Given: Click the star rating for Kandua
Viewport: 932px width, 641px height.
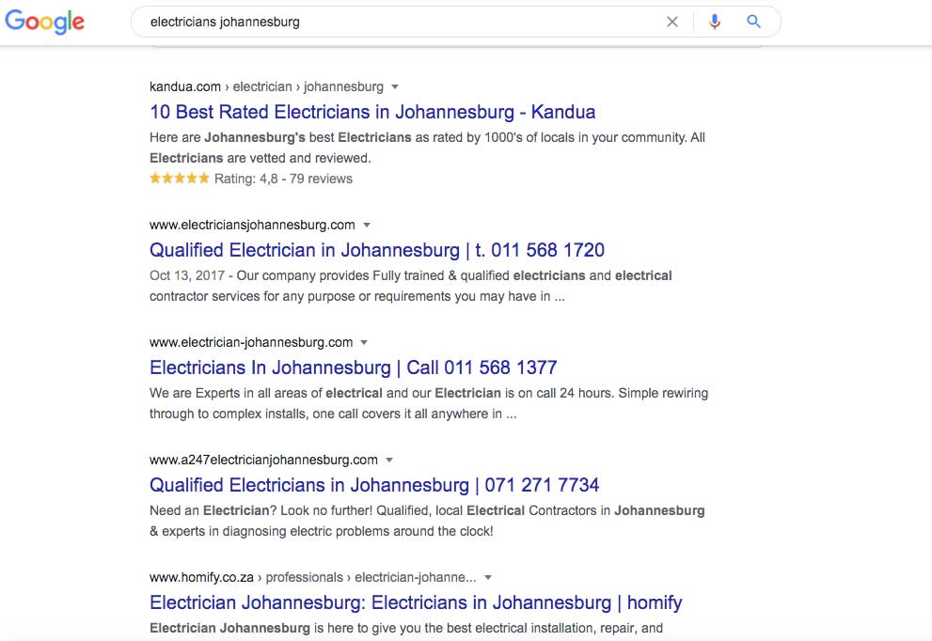Looking at the screenshot, I should click(179, 179).
